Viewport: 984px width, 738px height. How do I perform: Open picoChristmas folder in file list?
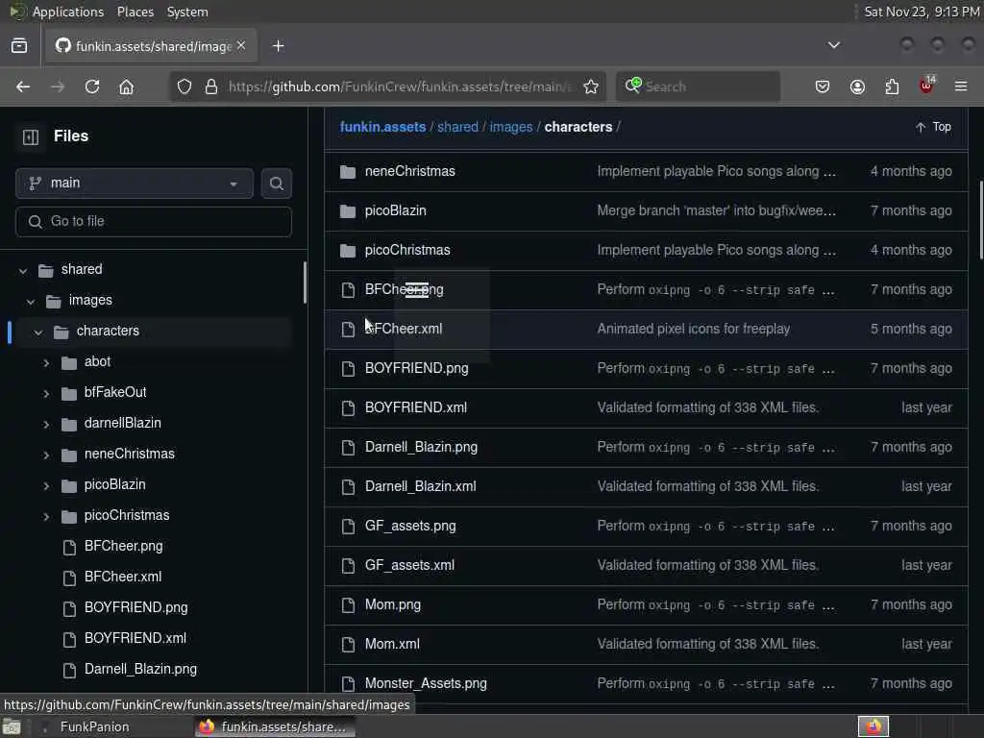coord(407,250)
